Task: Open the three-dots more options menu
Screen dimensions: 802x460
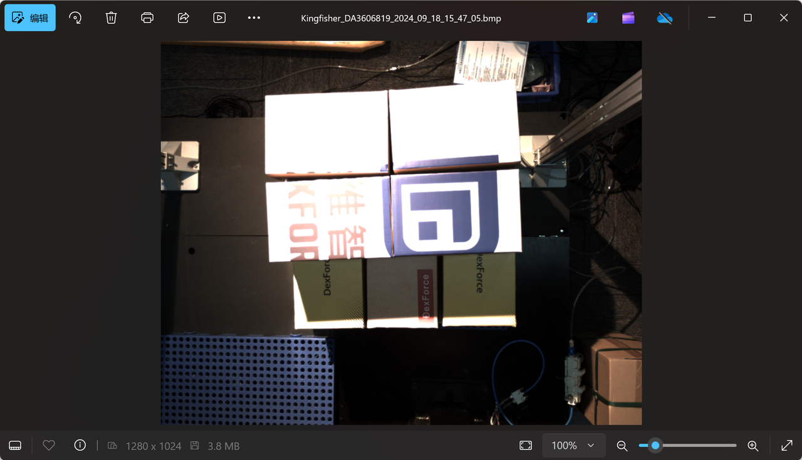Action: [x=254, y=18]
